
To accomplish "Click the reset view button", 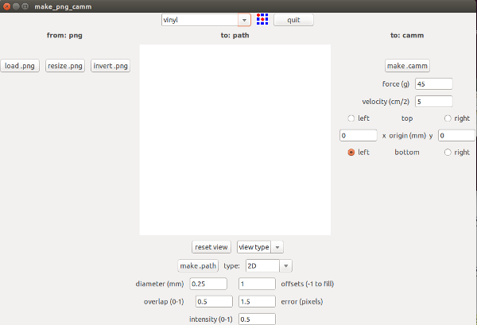I will 211,247.
